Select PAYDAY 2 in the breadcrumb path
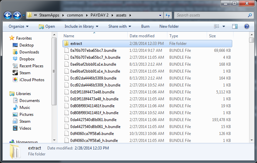This screenshot has width=257, height=163. (x=100, y=15)
